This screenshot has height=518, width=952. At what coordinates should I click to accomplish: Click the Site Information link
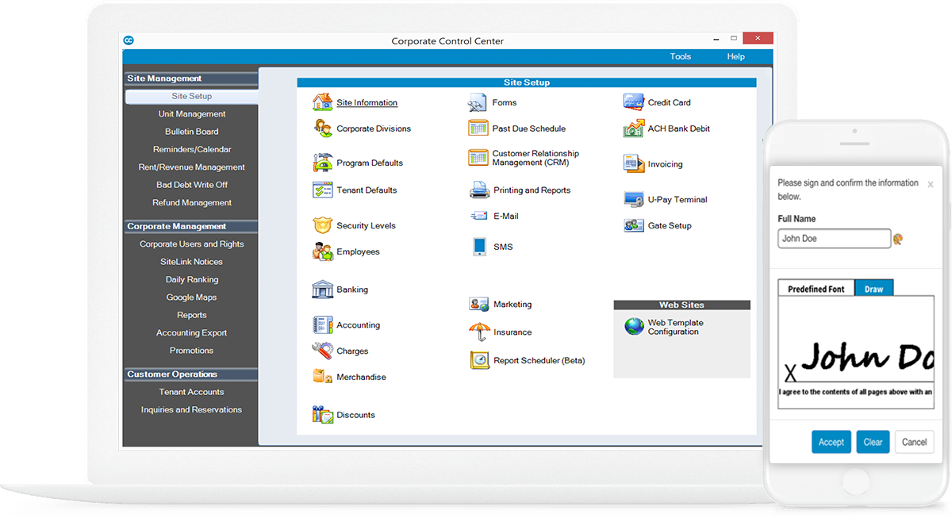(367, 102)
